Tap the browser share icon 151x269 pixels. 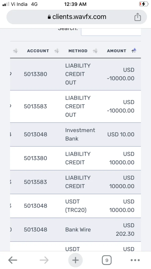(137, 17)
